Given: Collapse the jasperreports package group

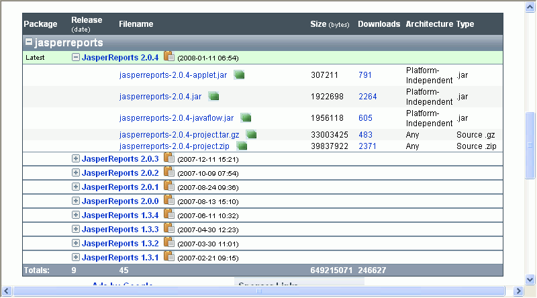Looking at the screenshot, I should pyautogui.click(x=29, y=42).
